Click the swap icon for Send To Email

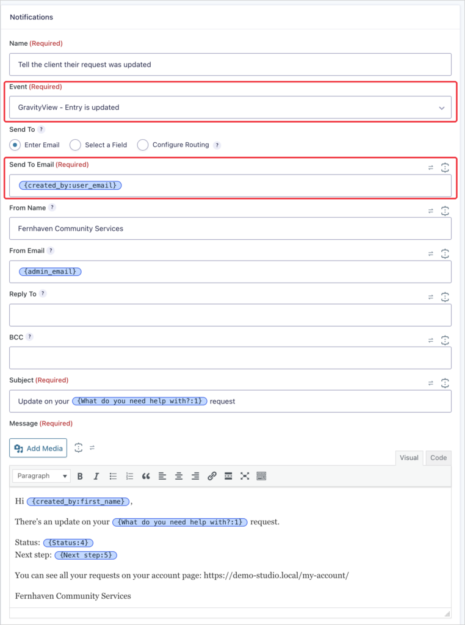431,168
